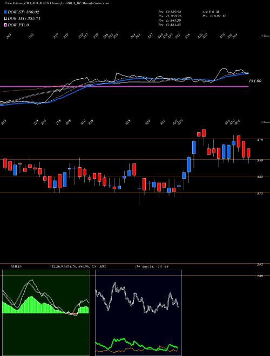Screen dimensions: 270x356
Task: Click the magenta horizontal PT line
Action: point(124,86)
